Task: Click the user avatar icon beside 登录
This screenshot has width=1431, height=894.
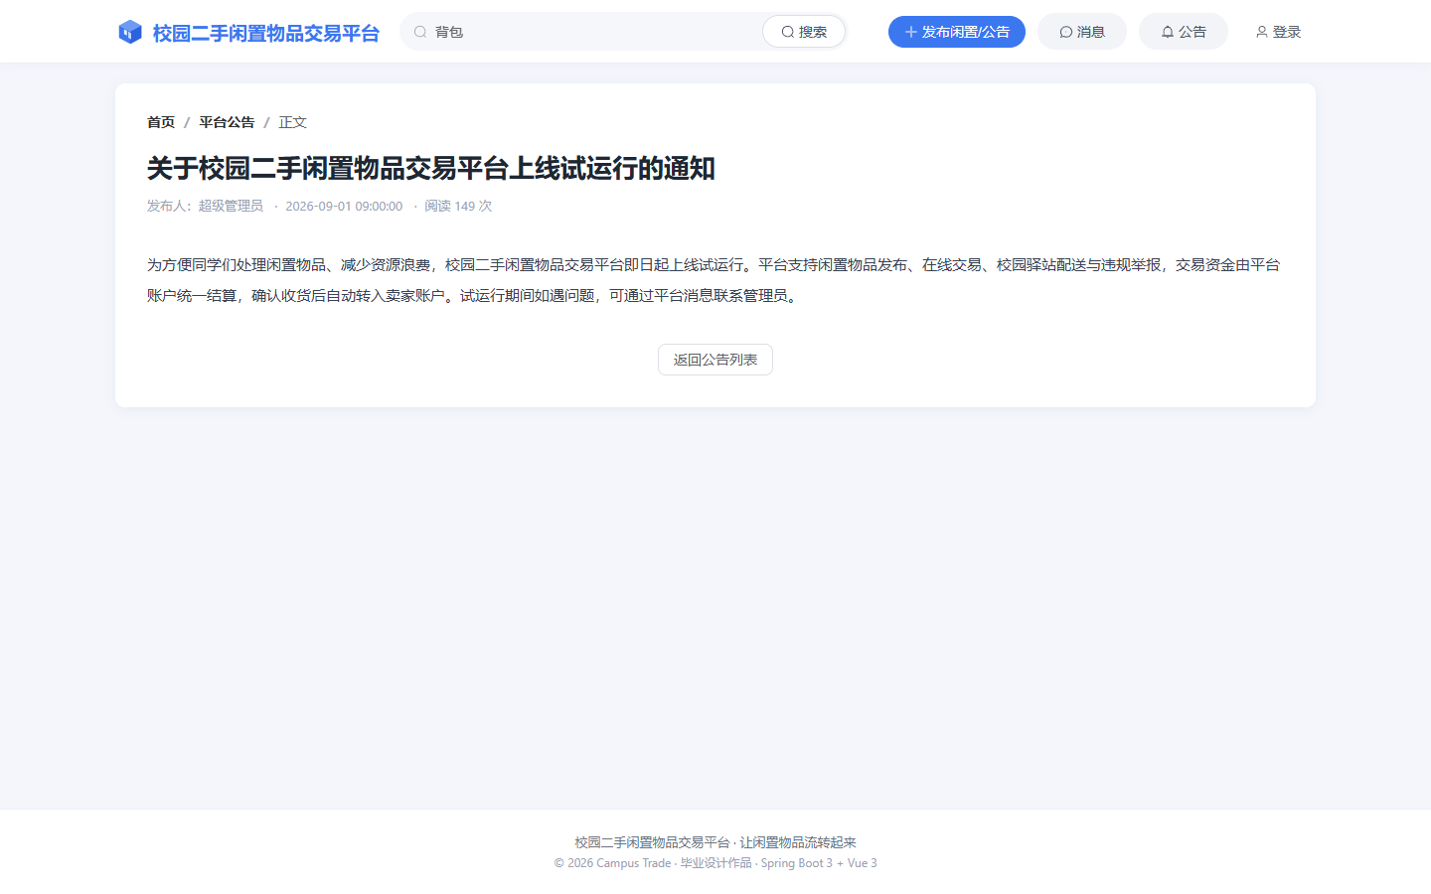Action: [1262, 32]
